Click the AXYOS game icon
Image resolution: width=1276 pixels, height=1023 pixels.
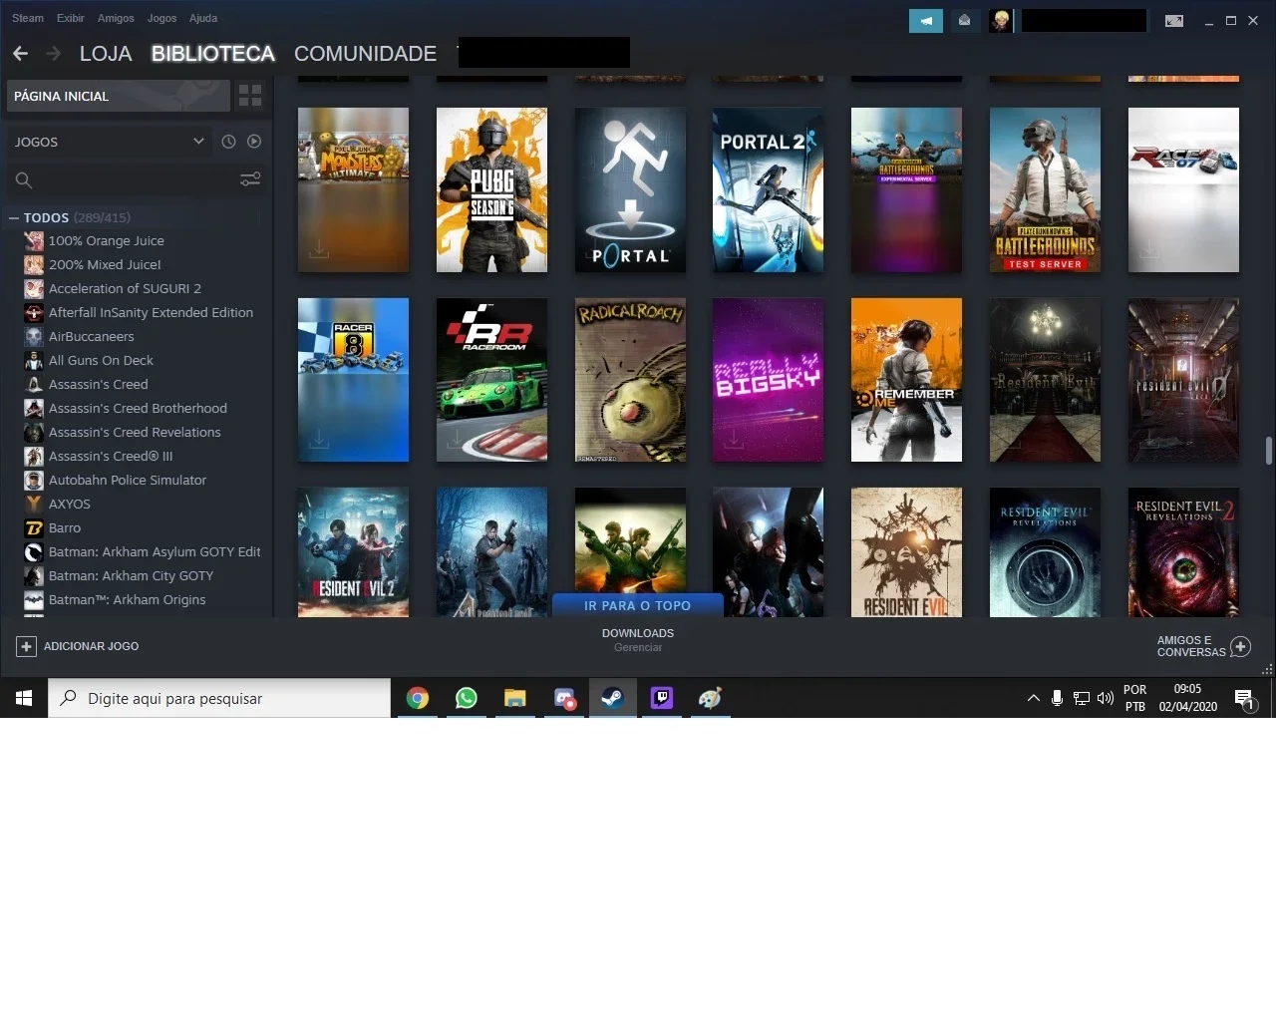point(34,504)
